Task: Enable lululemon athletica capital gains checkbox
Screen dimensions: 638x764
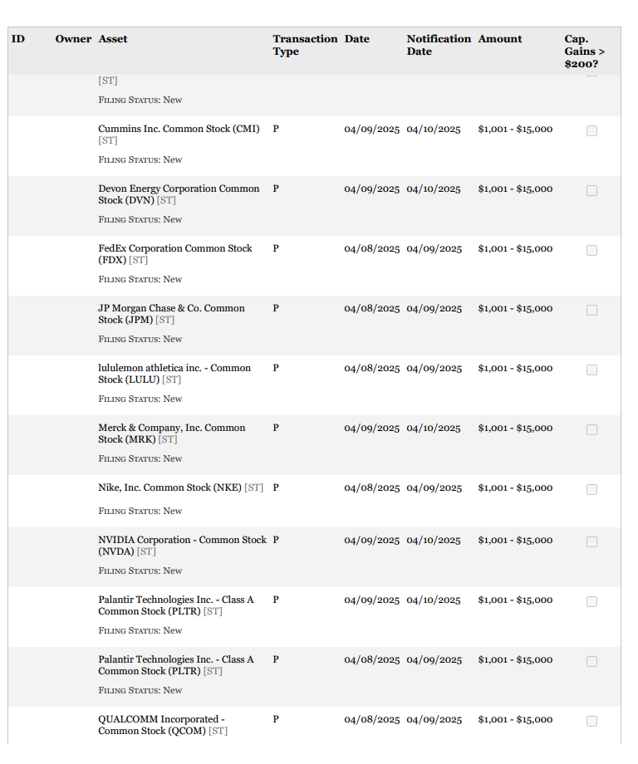Action: 591,370
